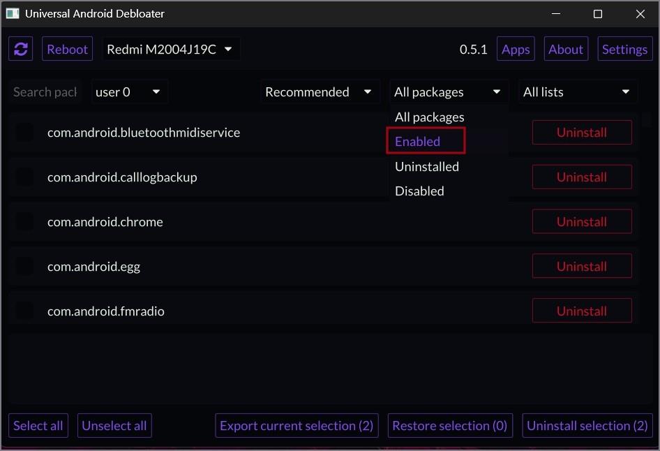Close the Universal Android Debloater window
The width and height of the screenshot is (660, 451).
click(x=640, y=13)
